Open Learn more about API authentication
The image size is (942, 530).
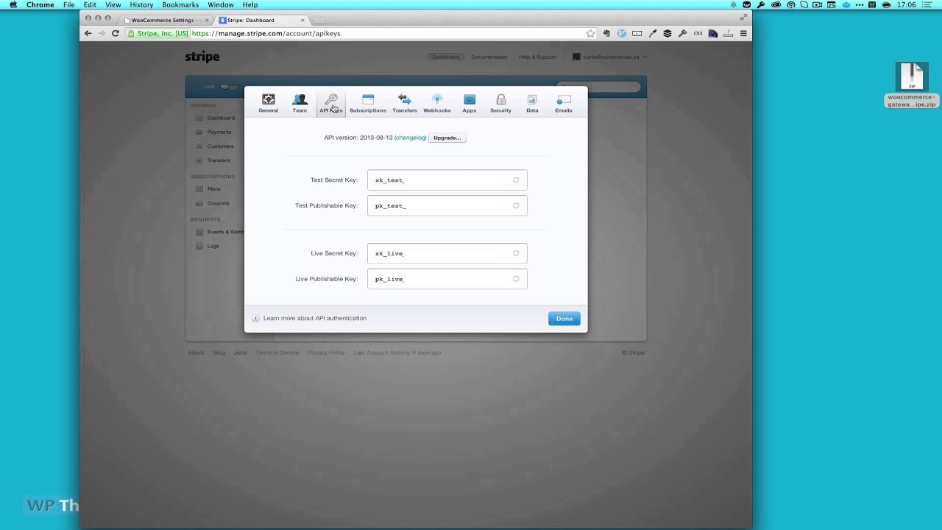(x=315, y=318)
